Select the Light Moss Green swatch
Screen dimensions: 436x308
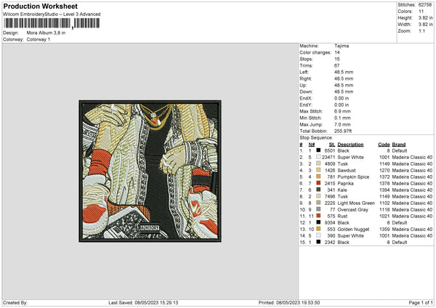[x=318, y=203]
